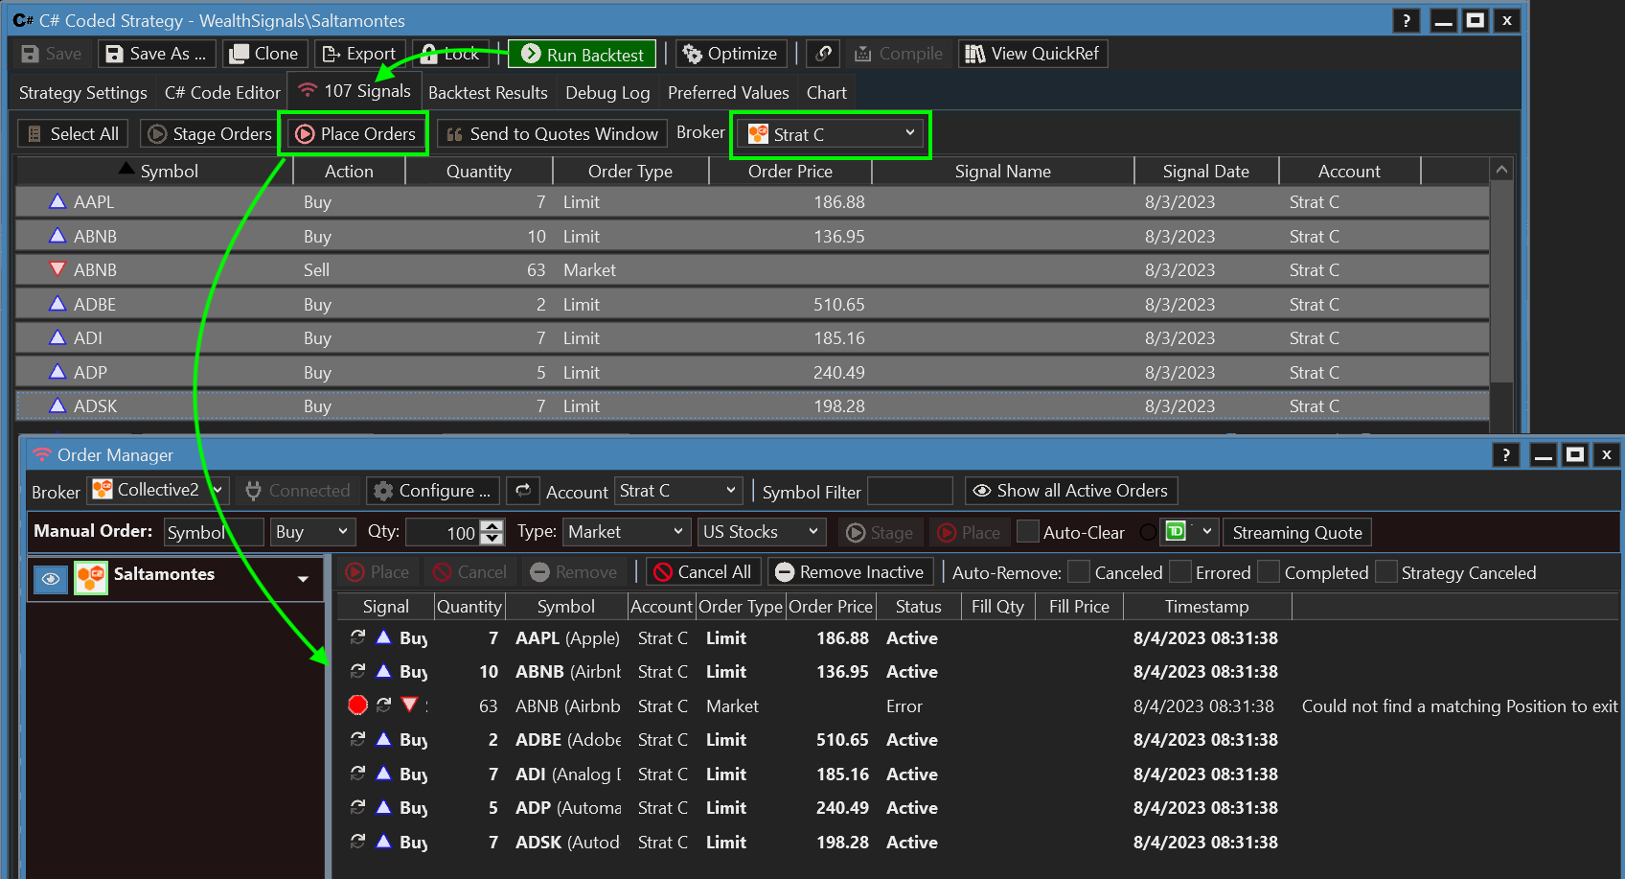Open the US Stocks dropdown
This screenshot has width=1625, height=879.
(x=761, y=532)
